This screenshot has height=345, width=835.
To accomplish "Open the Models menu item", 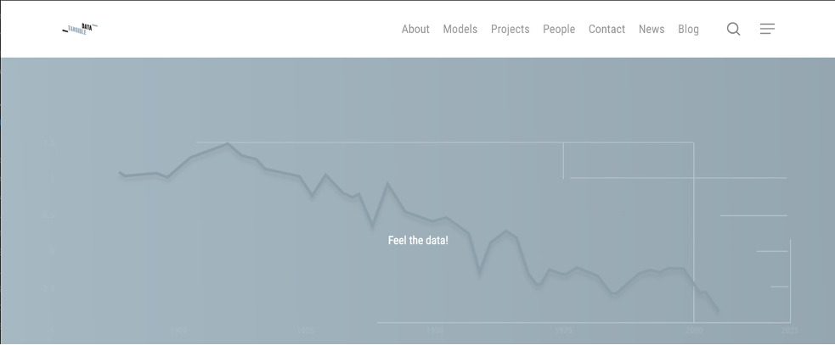I will [x=460, y=29].
